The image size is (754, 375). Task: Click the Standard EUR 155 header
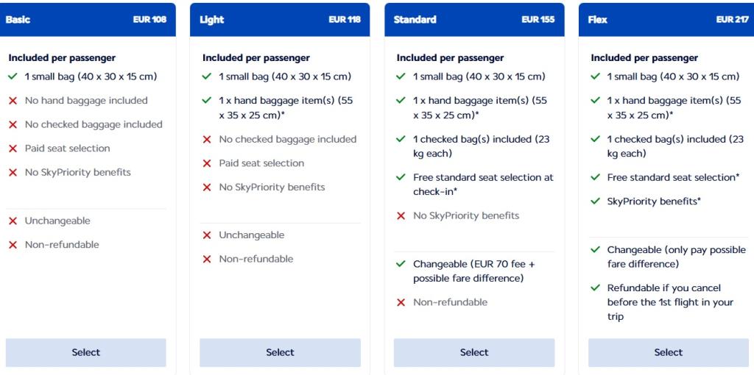pyautogui.click(x=474, y=20)
